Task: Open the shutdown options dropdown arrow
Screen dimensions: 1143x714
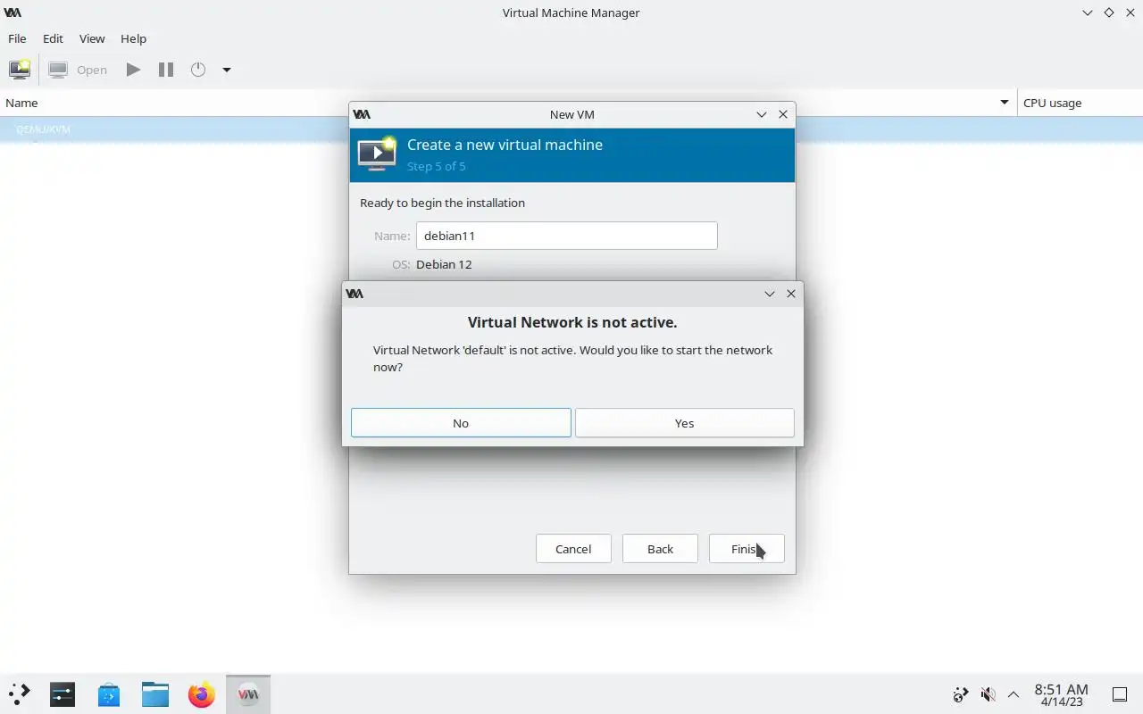Action: click(x=227, y=70)
